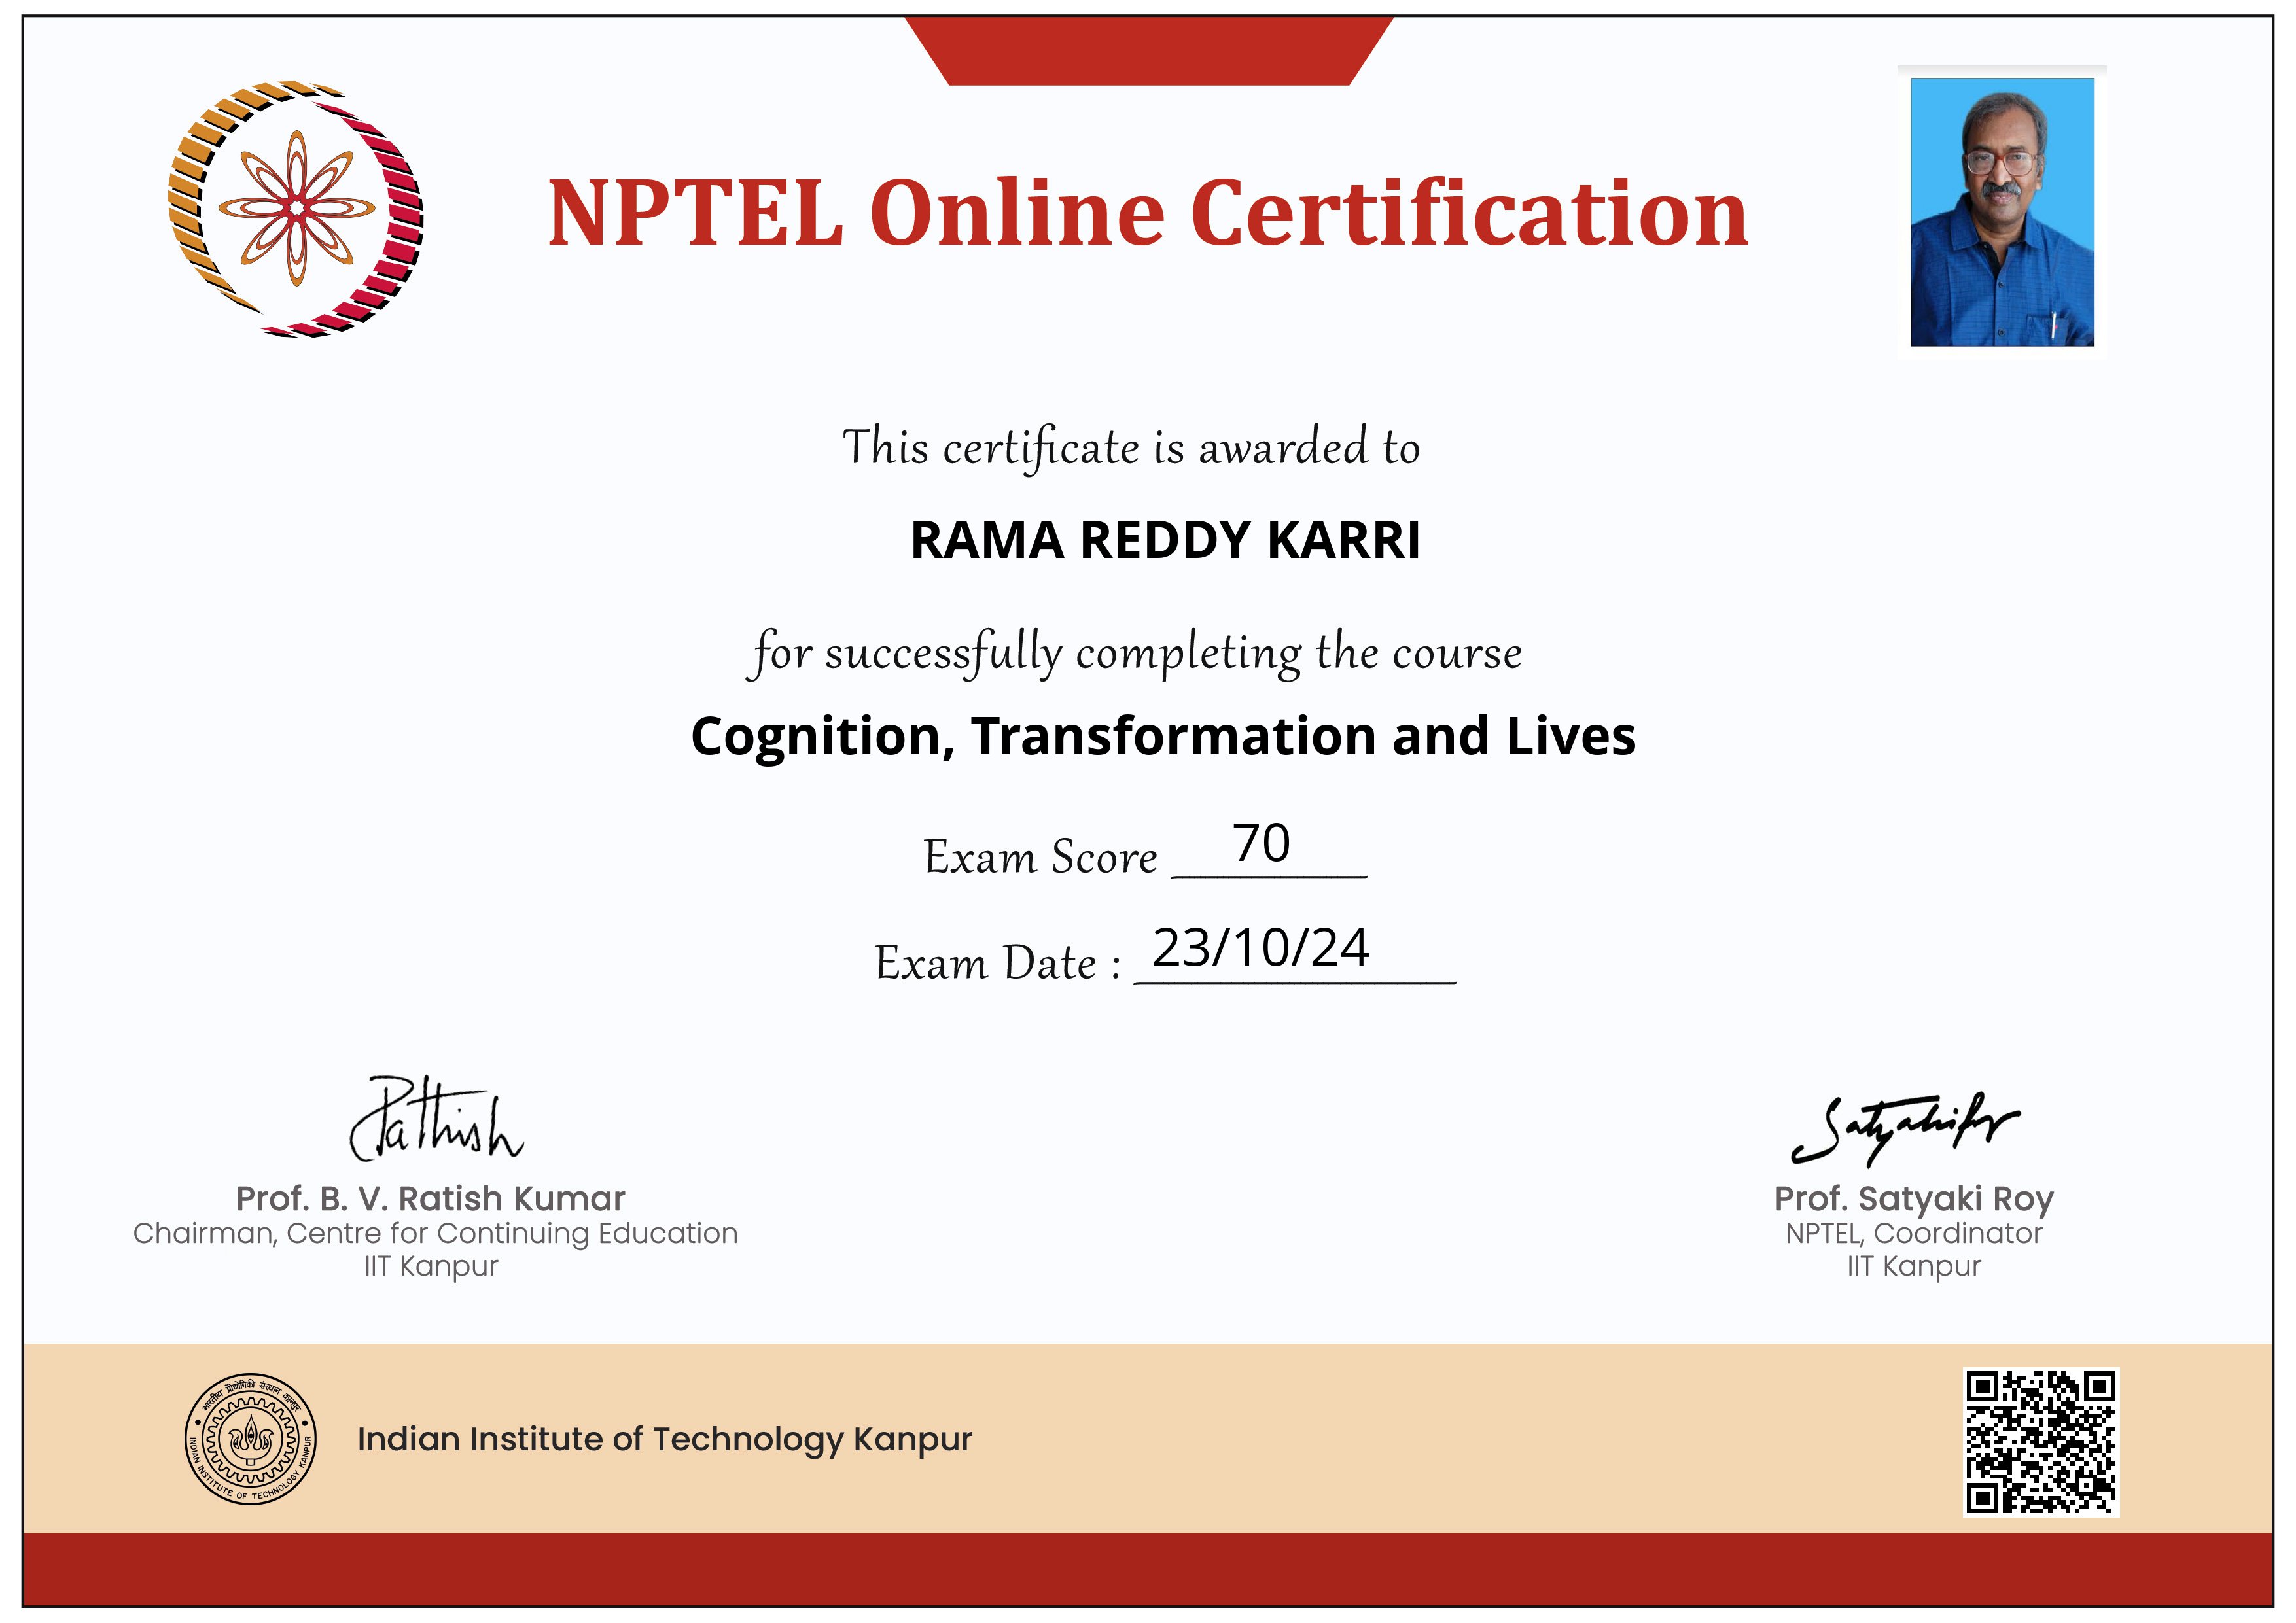This screenshot has height=1623, width=2296.
Task: Click Prof. Satyaki Roy name
Action: click(x=1914, y=1198)
